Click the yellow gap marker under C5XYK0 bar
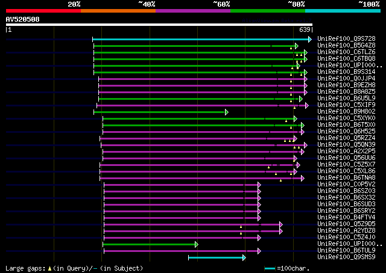The image size is (386, 273). 286,121
